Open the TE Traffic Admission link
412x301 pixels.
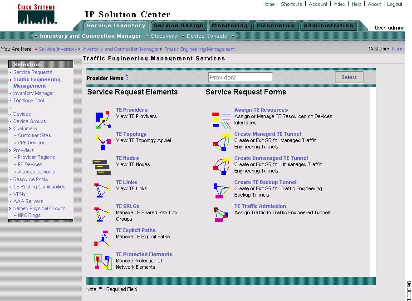point(260,206)
